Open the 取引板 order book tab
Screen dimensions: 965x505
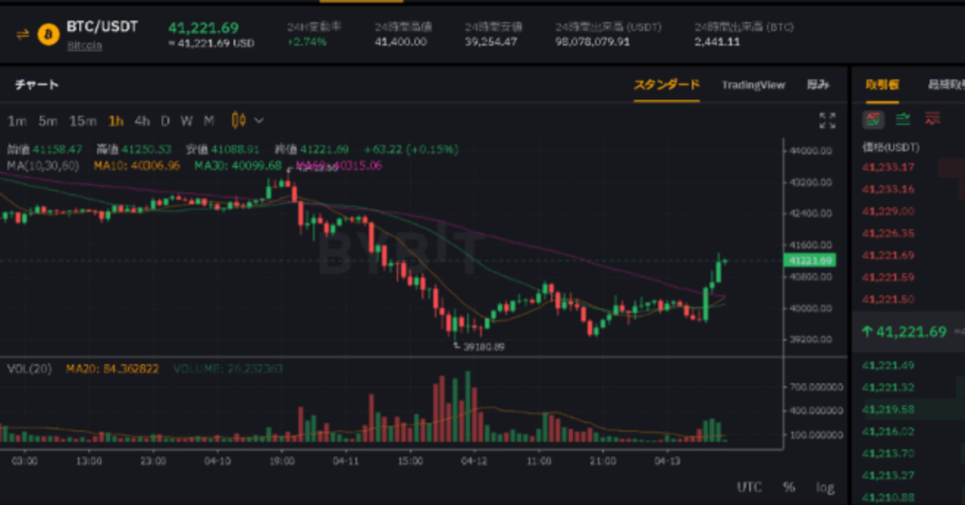coord(882,85)
